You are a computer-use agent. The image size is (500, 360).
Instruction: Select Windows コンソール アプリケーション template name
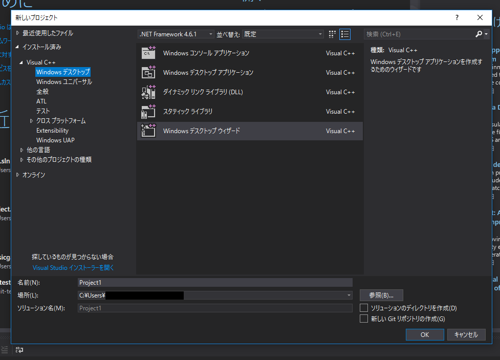[206, 53]
